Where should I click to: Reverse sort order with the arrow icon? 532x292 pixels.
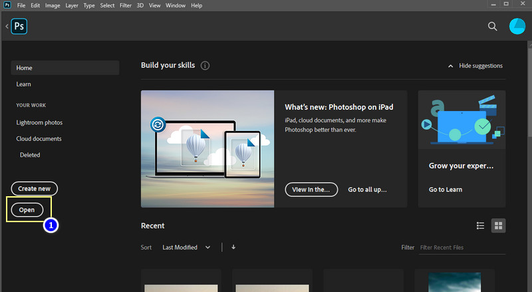[x=233, y=247]
